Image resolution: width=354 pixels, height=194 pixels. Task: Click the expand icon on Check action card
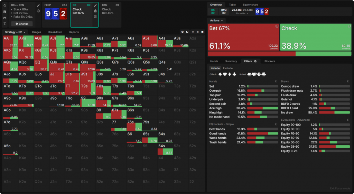(348, 26)
